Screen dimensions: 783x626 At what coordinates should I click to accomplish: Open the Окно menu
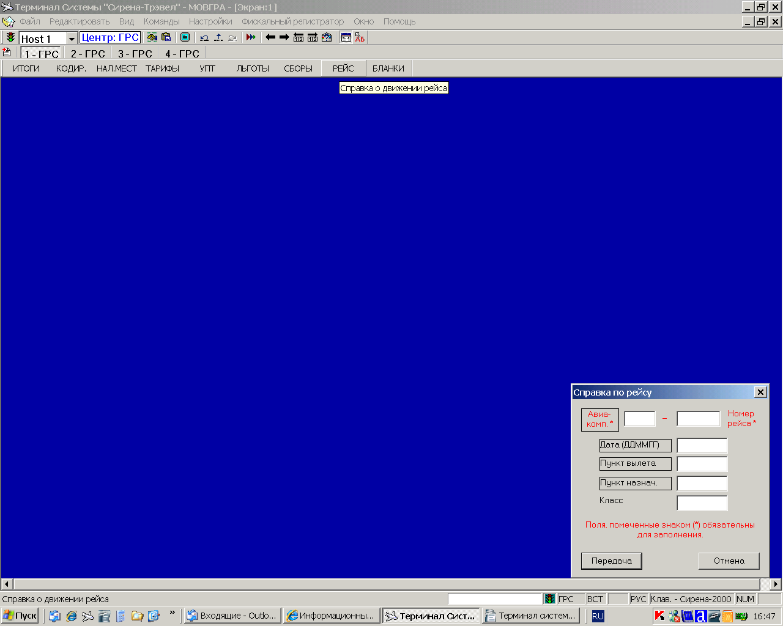point(363,21)
